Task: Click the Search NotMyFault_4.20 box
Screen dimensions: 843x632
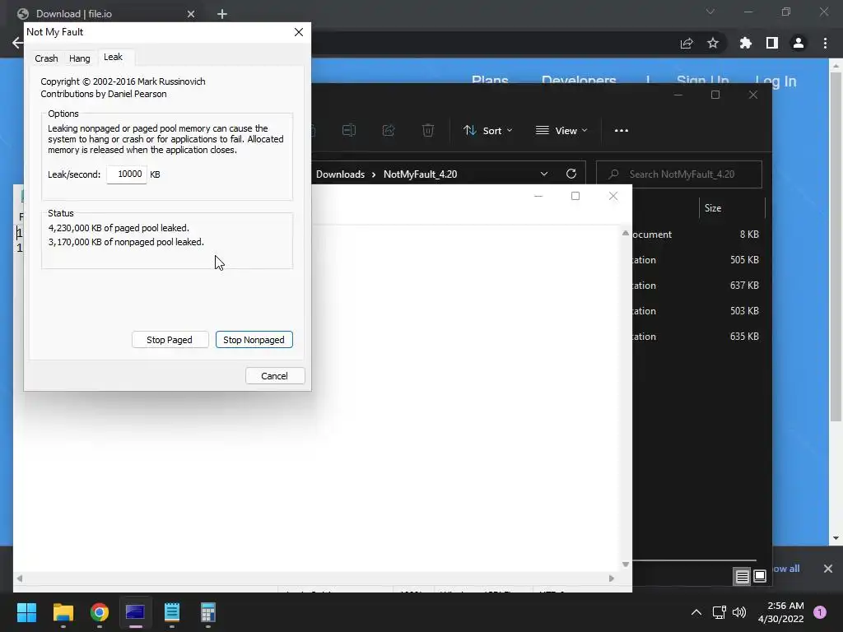Action: click(x=679, y=174)
